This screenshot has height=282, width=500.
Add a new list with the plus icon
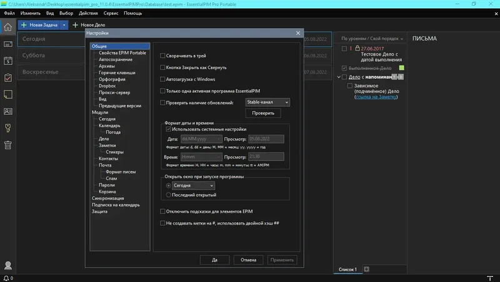tap(366, 270)
